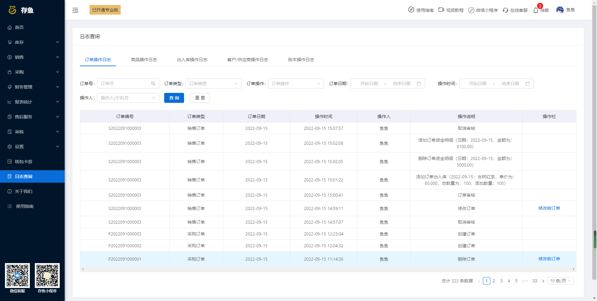
Task: Click the 订单号 input field
Action: 128,84
